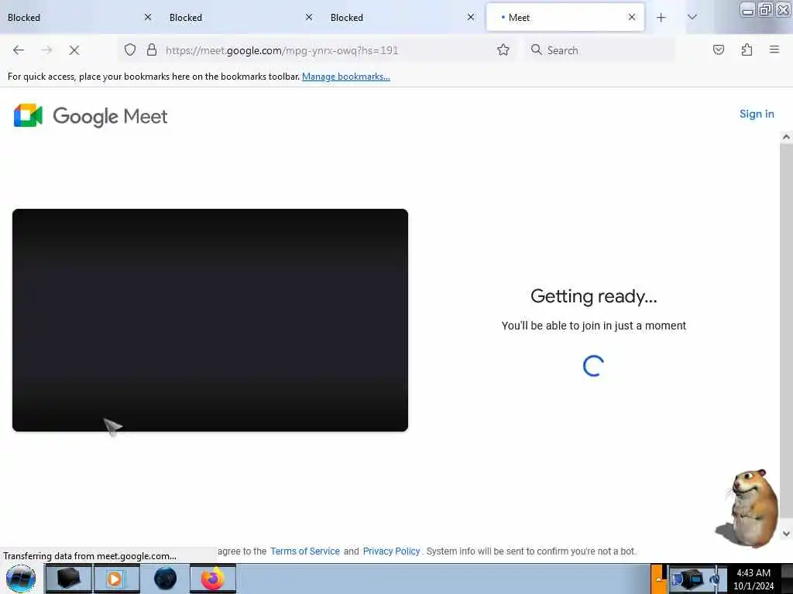Focus the browser Search box
This screenshot has width=793, height=594.
point(599,50)
